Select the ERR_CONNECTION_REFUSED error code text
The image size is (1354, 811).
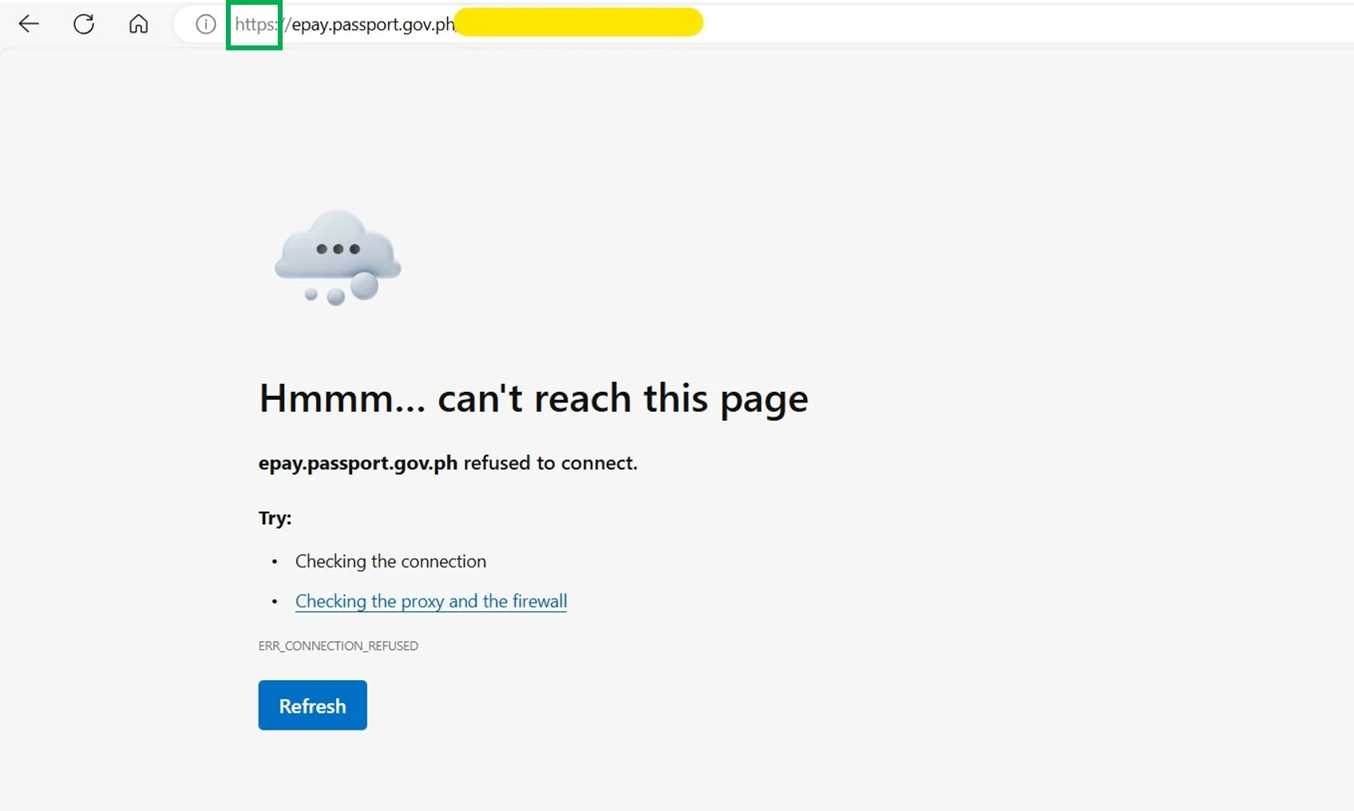point(338,646)
